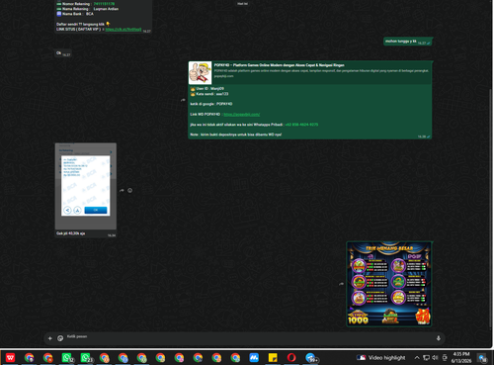
Task: Select the 'User ID : Manji09' line
Action: coord(207,89)
